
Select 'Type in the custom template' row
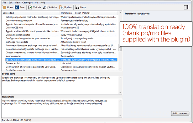(x=61, y=24)
